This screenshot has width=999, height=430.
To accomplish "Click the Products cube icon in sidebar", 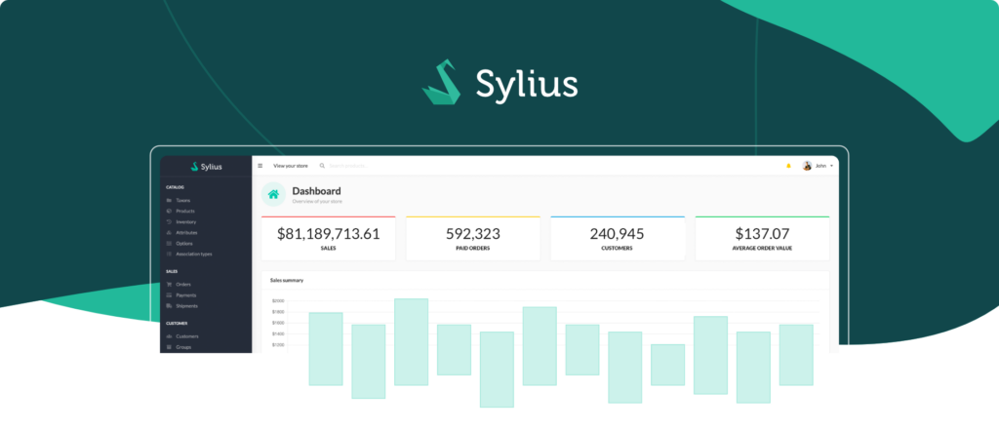I will click(x=170, y=212).
